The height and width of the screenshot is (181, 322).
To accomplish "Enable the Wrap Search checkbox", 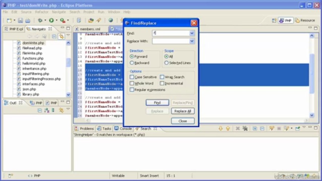I will [x=162, y=77].
